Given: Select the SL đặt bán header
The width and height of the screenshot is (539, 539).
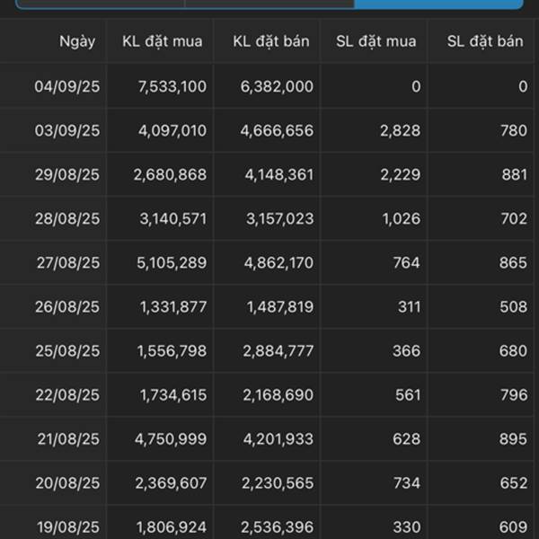Looking at the screenshot, I should tap(485, 41).
